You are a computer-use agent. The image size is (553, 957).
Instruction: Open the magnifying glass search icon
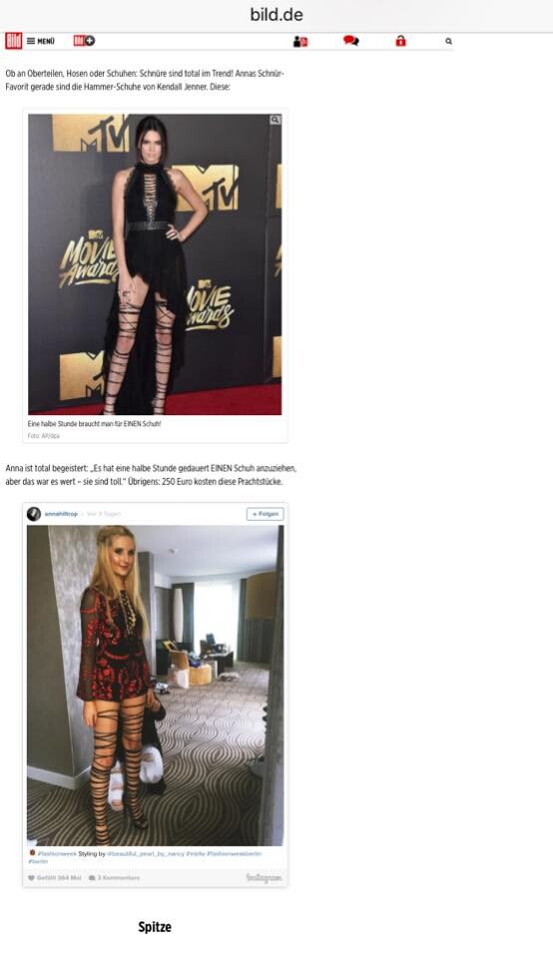coord(448,41)
